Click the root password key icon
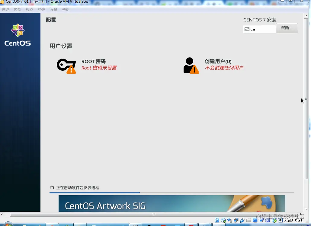The width and height of the screenshot is (311, 226). tap(66, 66)
